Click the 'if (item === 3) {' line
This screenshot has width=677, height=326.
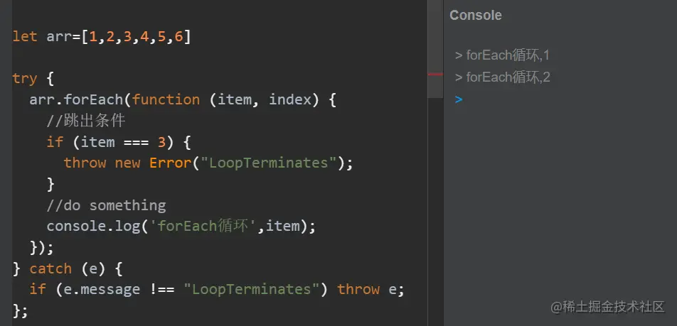119,142
